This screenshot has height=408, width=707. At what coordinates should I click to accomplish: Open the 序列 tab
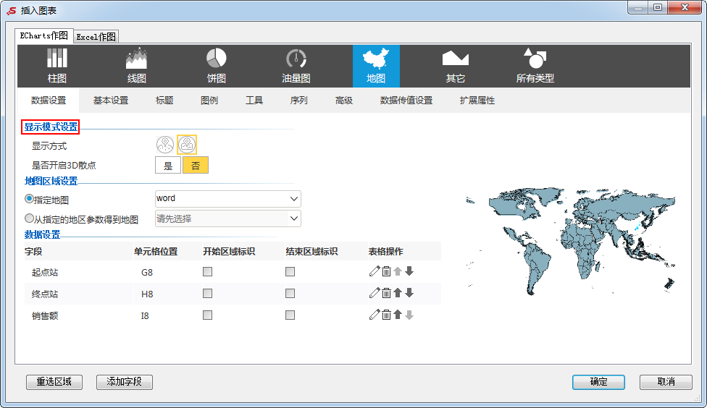pos(299,101)
